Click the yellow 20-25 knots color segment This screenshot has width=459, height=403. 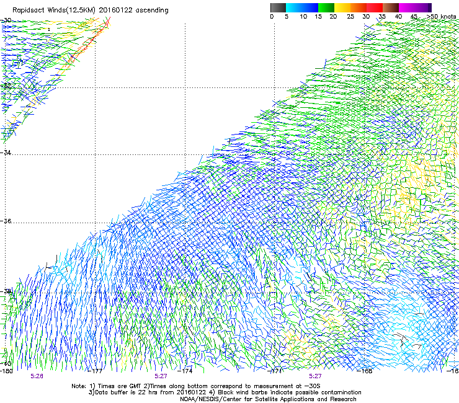(x=342, y=7)
